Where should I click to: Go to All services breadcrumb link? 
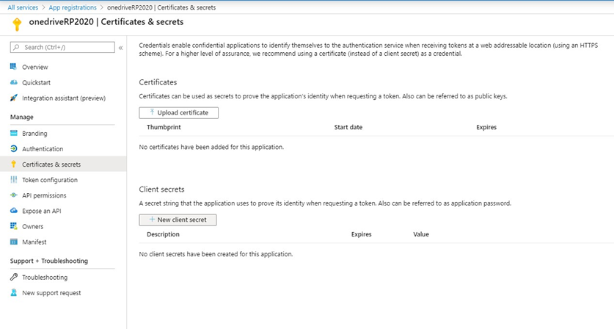click(x=22, y=7)
